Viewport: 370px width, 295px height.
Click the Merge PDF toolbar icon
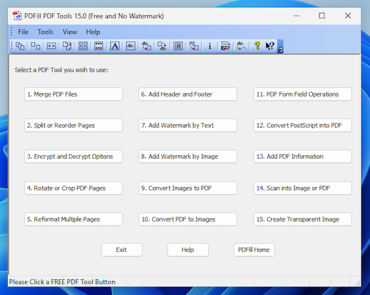[20, 46]
